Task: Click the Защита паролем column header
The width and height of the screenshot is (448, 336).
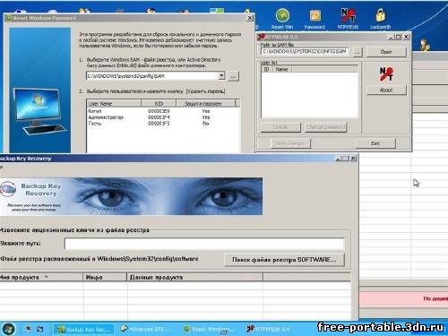Action: (206, 104)
